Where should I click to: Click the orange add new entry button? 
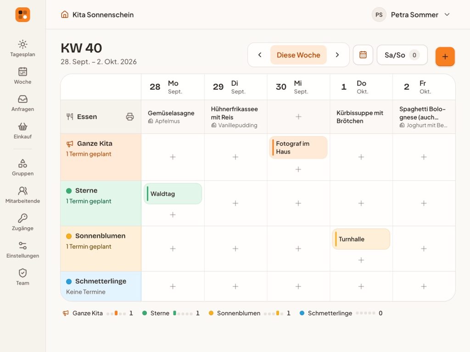point(445,56)
